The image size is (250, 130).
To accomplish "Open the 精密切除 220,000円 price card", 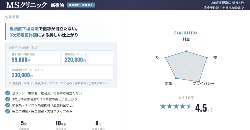I will (x=87, y=57).
